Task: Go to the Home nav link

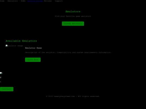Action: [x=2, y=1]
